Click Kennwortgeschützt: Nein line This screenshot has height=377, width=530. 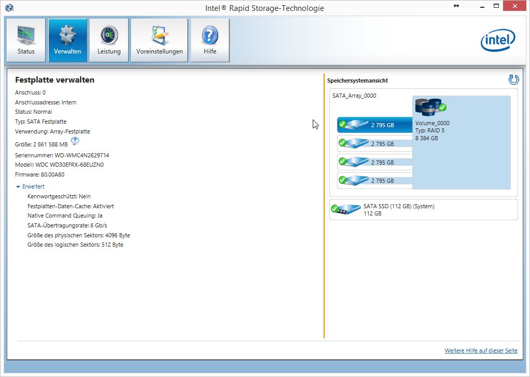59,196
